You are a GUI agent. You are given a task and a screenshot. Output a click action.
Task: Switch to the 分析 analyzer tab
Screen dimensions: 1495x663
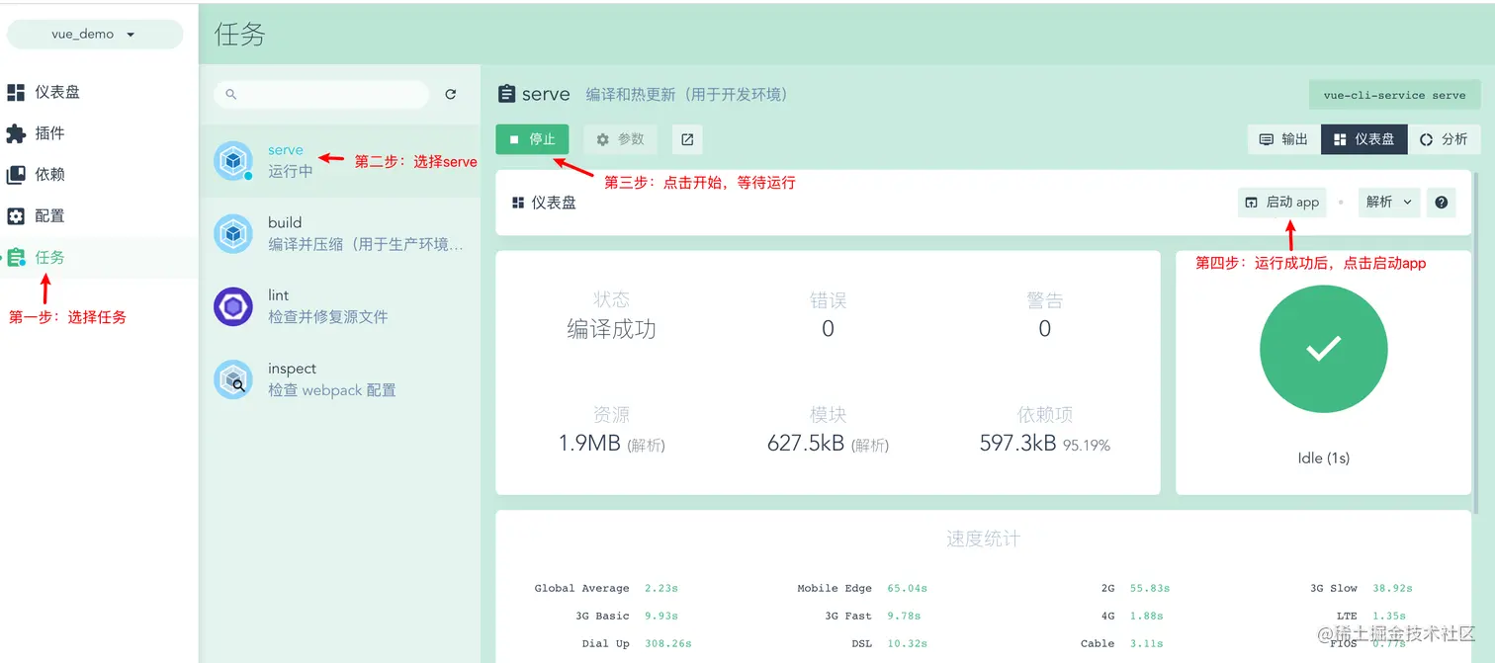1444,139
